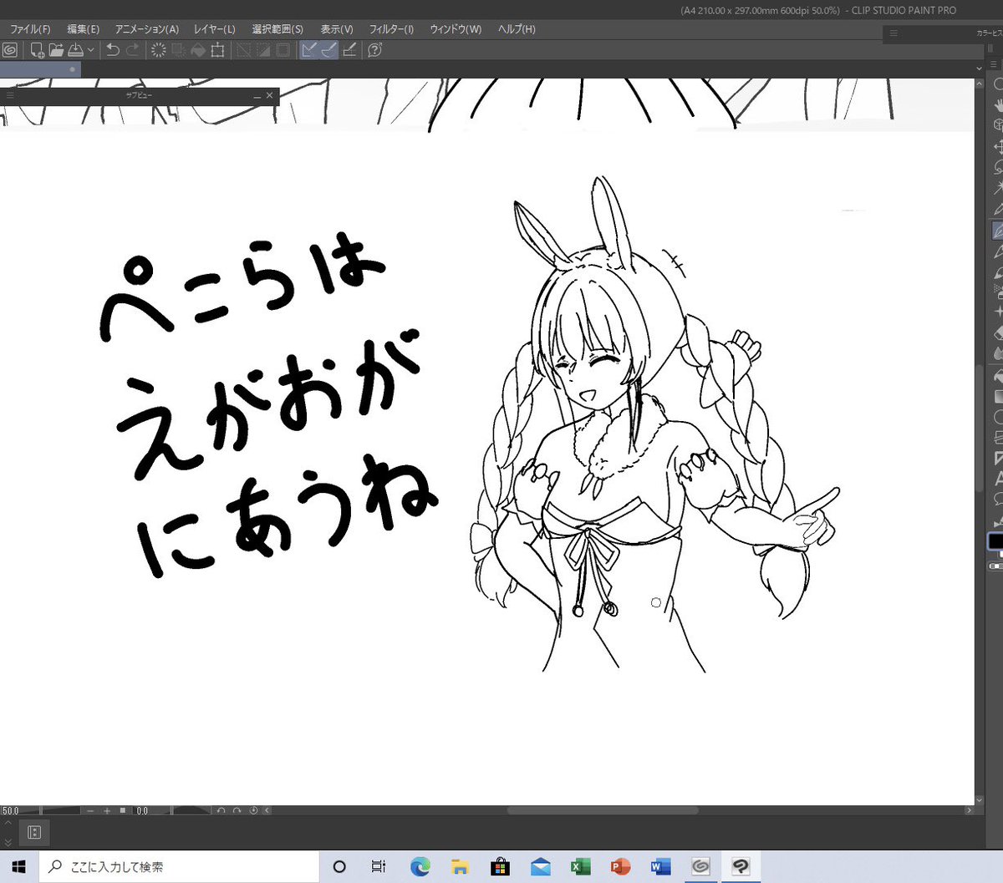The height and width of the screenshot is (883, 1003).
Task: Click the zoom in plus button
Action: click(107, 810)
